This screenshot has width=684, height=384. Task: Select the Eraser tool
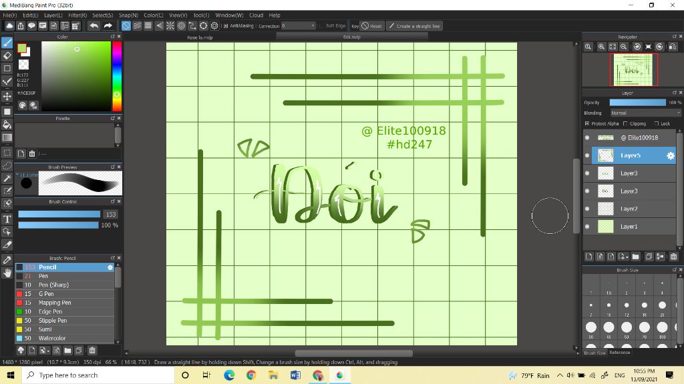(7, 55)
